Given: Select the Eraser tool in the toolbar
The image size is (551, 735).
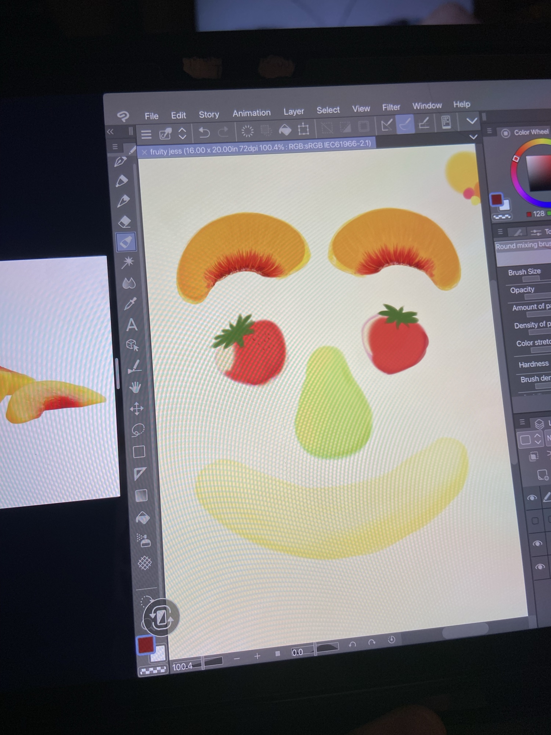Looking at the screenshot, I should (x=125, y=222).
